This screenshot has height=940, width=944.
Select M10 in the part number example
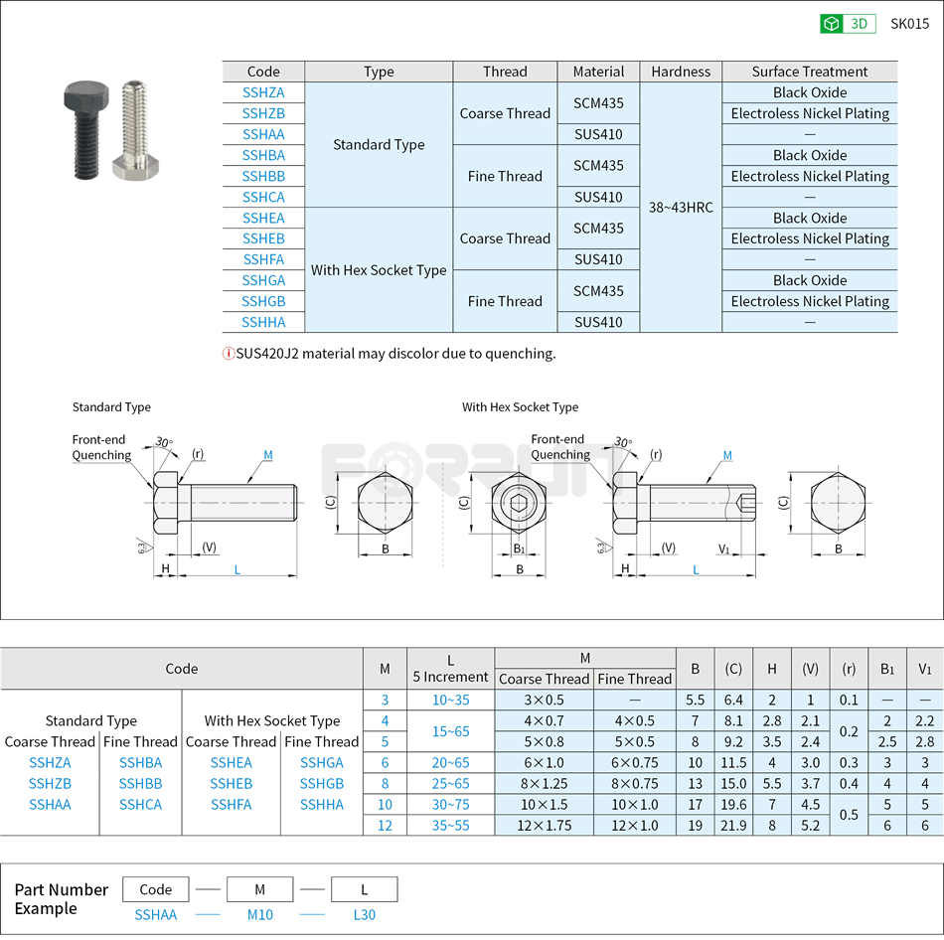tap(259, 915)
